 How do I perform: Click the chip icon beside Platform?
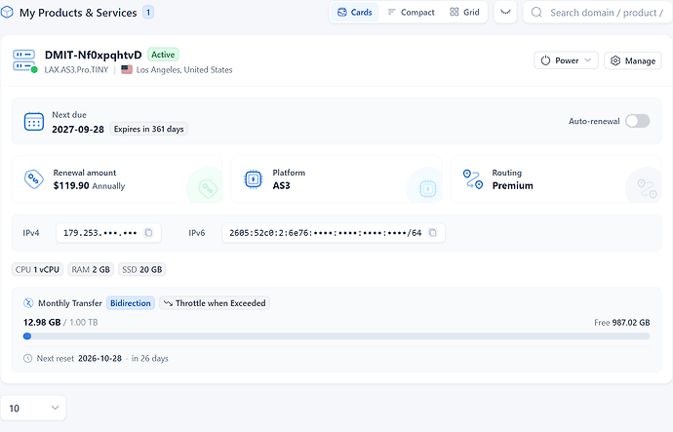coord(254,179)
